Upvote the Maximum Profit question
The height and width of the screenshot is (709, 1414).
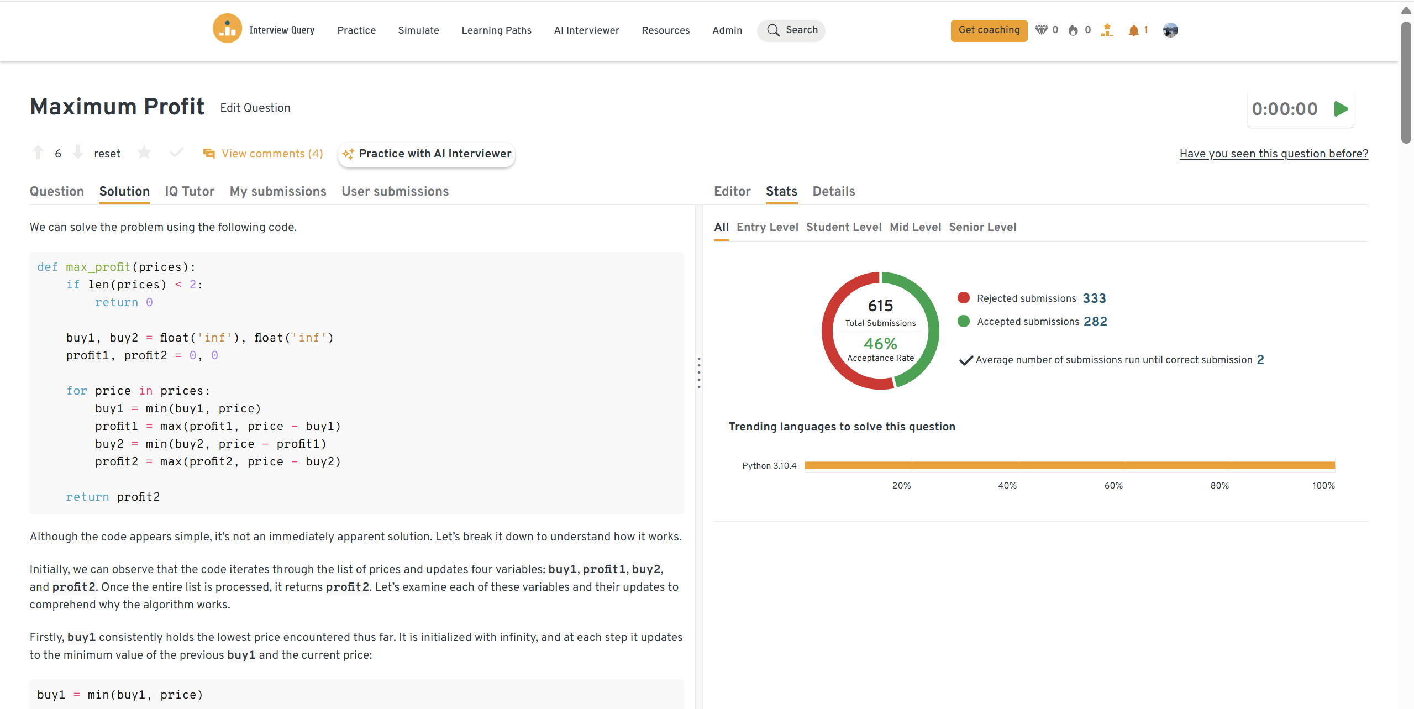38,153
